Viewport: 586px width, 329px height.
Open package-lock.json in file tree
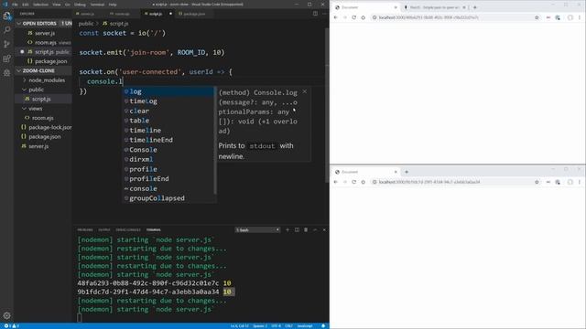point(43,127)
